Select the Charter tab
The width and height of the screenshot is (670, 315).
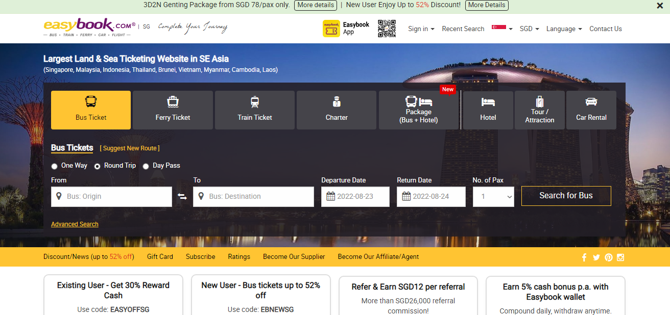pyautogui.click(x=337, y=110)
